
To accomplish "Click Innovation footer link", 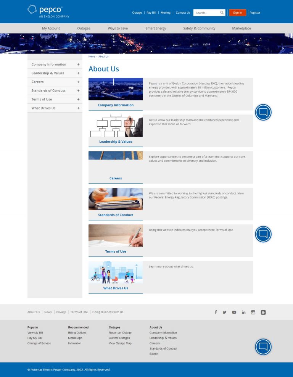I will point(74,343).
